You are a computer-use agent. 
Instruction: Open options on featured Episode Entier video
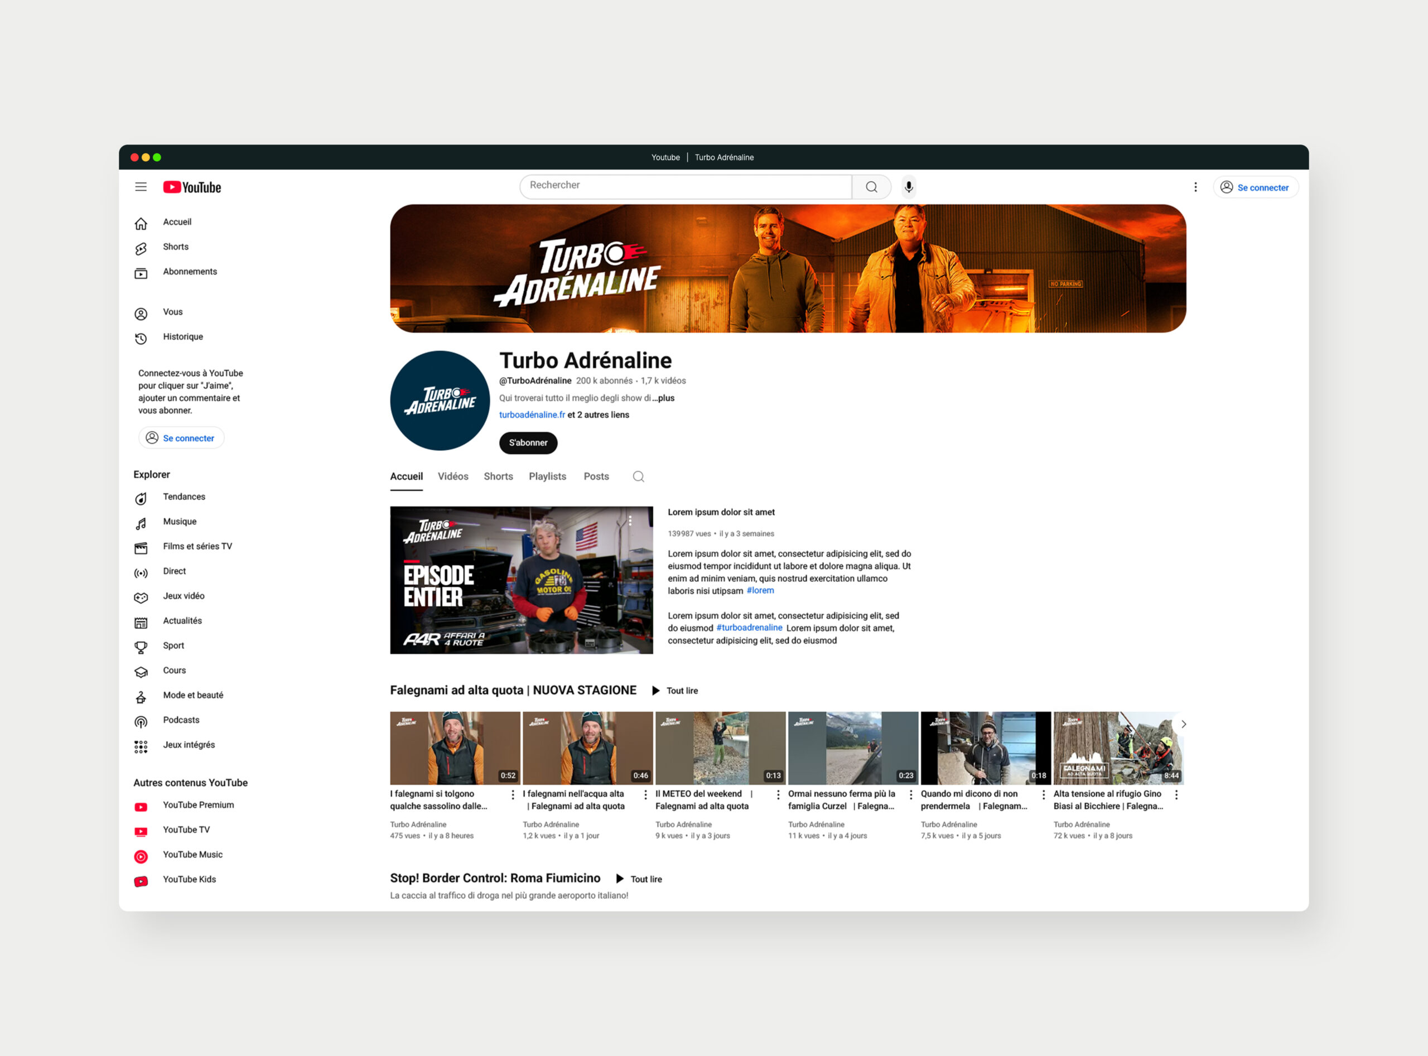(630, 521)
